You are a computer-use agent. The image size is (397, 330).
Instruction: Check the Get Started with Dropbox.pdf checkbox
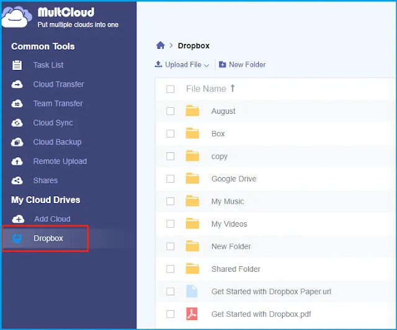coord(170,314)
